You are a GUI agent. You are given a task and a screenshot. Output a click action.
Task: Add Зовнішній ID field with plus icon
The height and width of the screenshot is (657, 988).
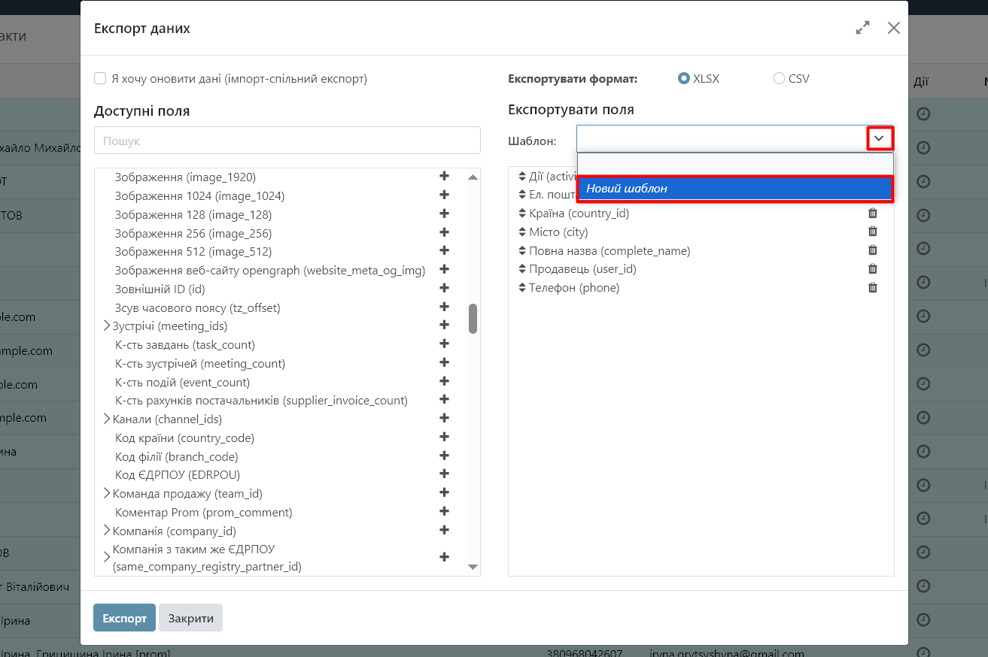(444, 288)
